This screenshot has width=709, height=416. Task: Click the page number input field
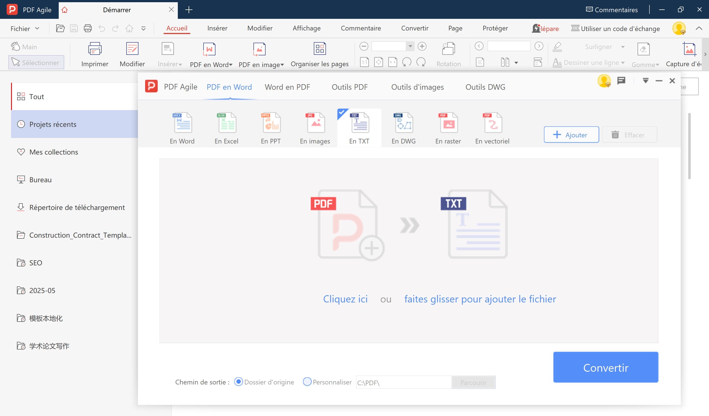tap(509, 46)
